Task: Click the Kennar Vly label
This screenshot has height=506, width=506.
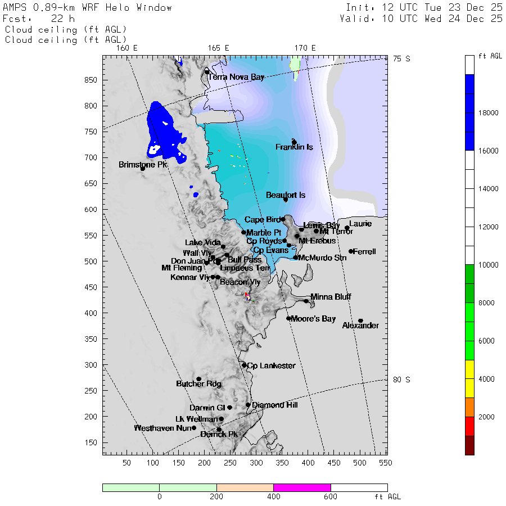Action: pos(190,278)
